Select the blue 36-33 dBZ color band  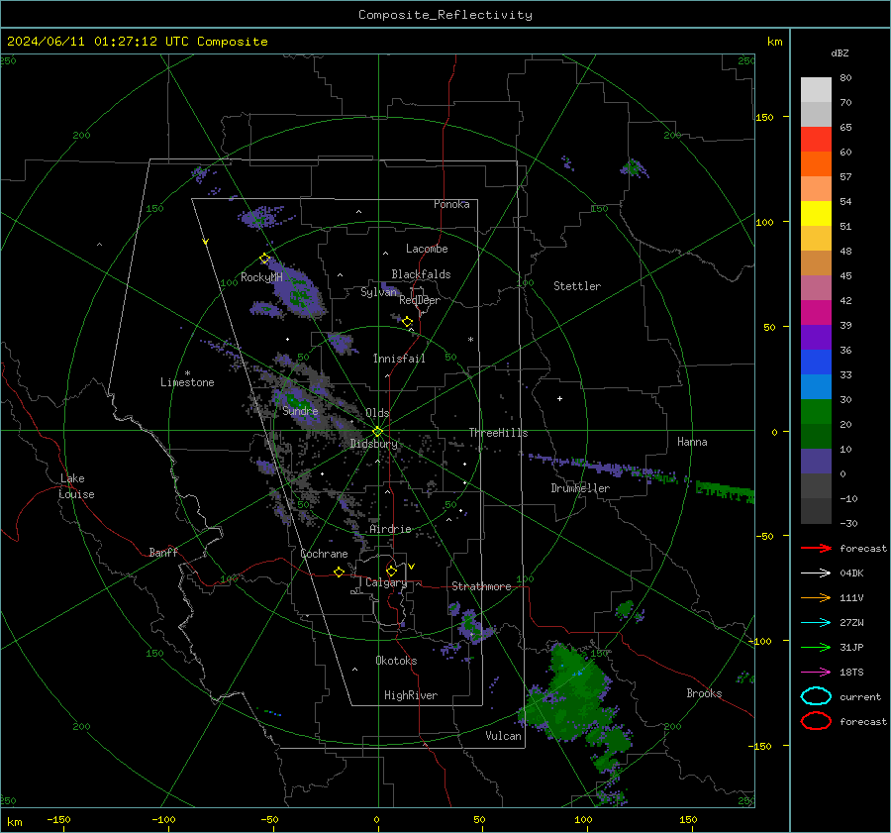[816, 363]
